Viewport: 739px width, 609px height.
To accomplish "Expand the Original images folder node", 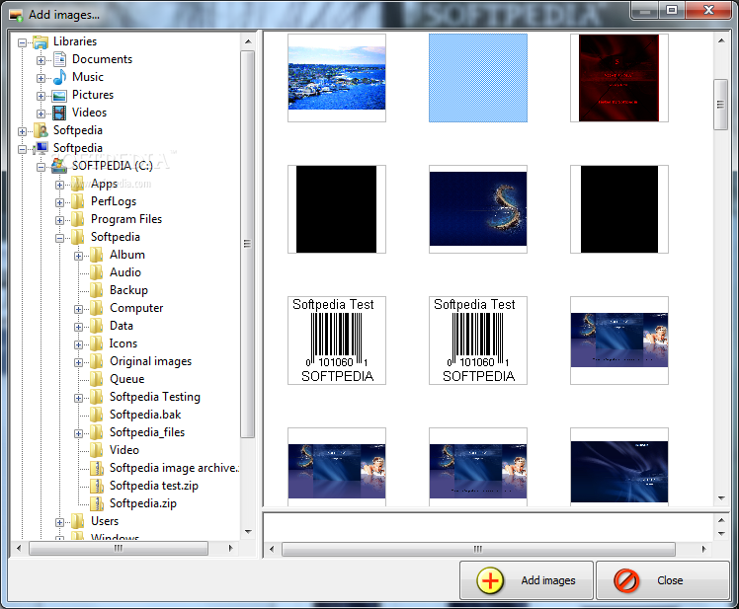I will [78, 362].
